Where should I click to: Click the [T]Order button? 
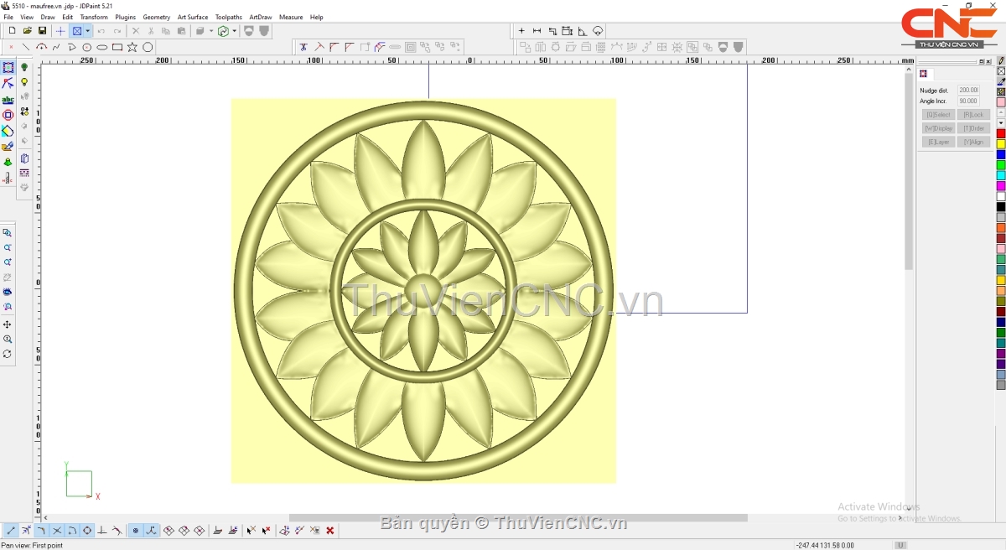click(974, 128)
